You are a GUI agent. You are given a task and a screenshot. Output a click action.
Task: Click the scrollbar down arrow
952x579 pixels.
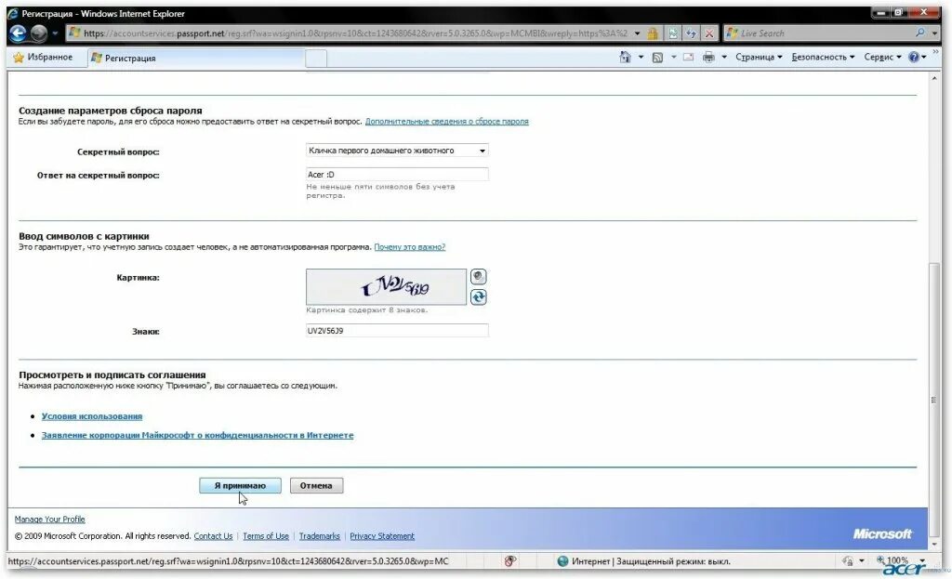tap(934, 545)
